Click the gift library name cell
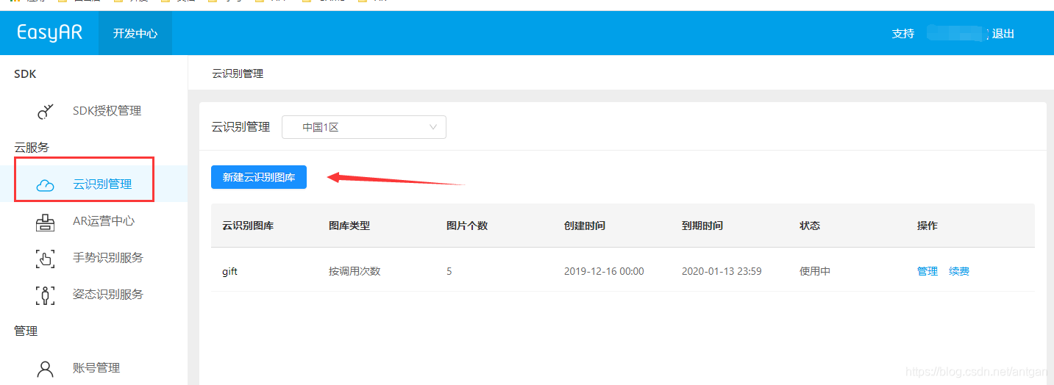This screenshot has width=1054, height=385. tap(229, 271)
